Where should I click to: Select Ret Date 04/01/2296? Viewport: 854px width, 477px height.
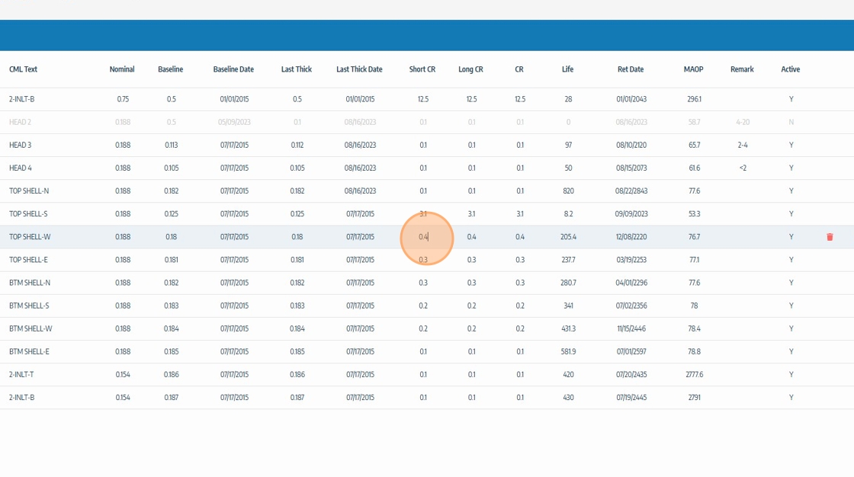click(631, 283)
